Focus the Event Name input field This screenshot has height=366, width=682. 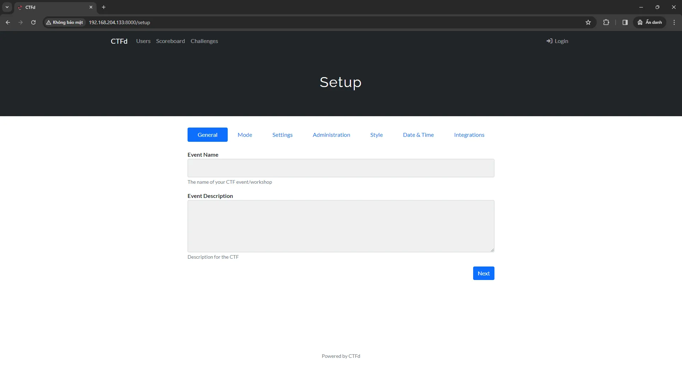coord(341,168)
